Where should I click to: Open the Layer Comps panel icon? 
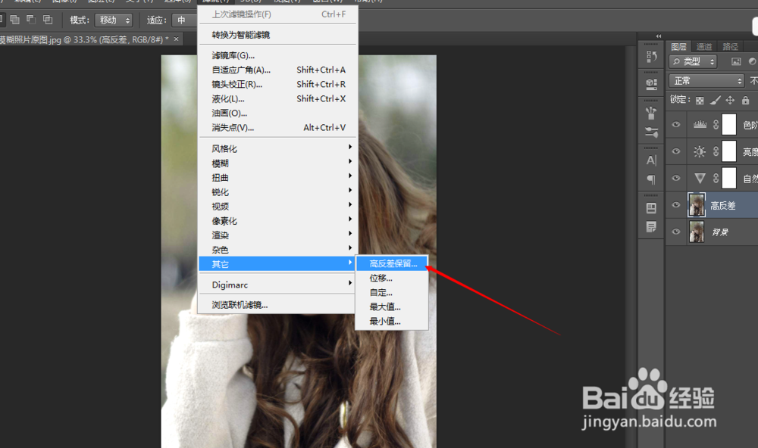[651, 208]
